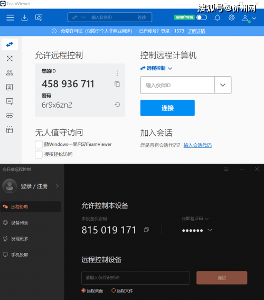Open the expand arrows sidebar item
The height and width of the screenshot is (300, 264).
(10, 59)
